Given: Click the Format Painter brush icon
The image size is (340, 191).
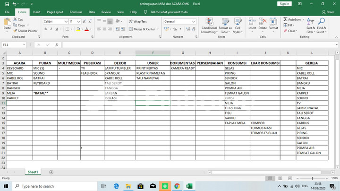Looking at the screenshot, I should click(x=17, y=31).
